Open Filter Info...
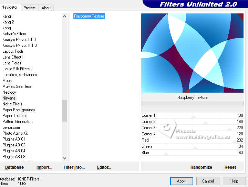Screen dimensions: 248x187 click(74, 167)
